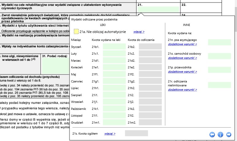The width and height of the screenshot is (237, 141).
Task: Open 'dodatkowe warunki' under 21o samochód osobowy
Action: pos(182,58)
